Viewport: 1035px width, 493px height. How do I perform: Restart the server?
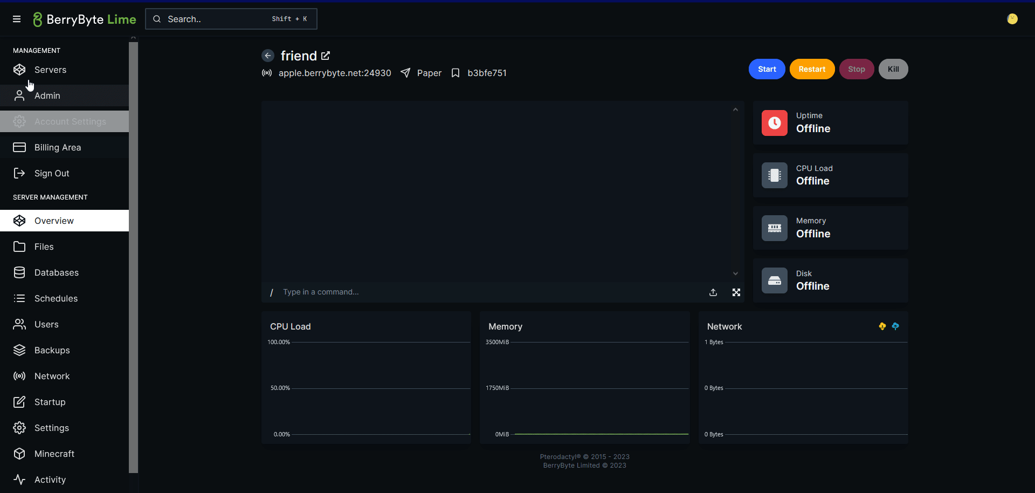812,69
